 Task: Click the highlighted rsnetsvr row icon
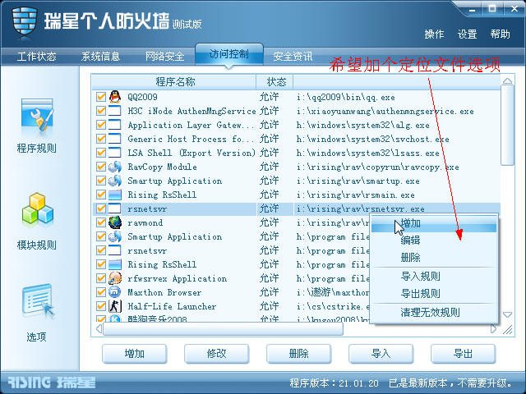point(115,208)
